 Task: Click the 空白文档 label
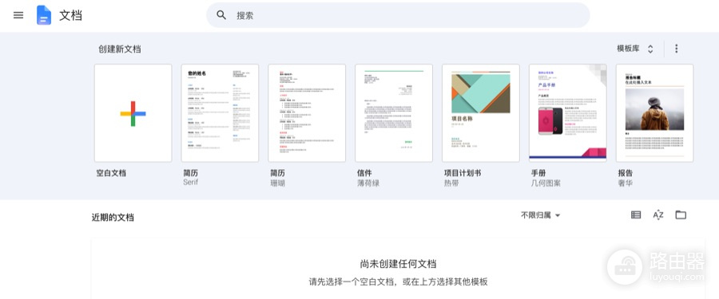tap(111, 173)
